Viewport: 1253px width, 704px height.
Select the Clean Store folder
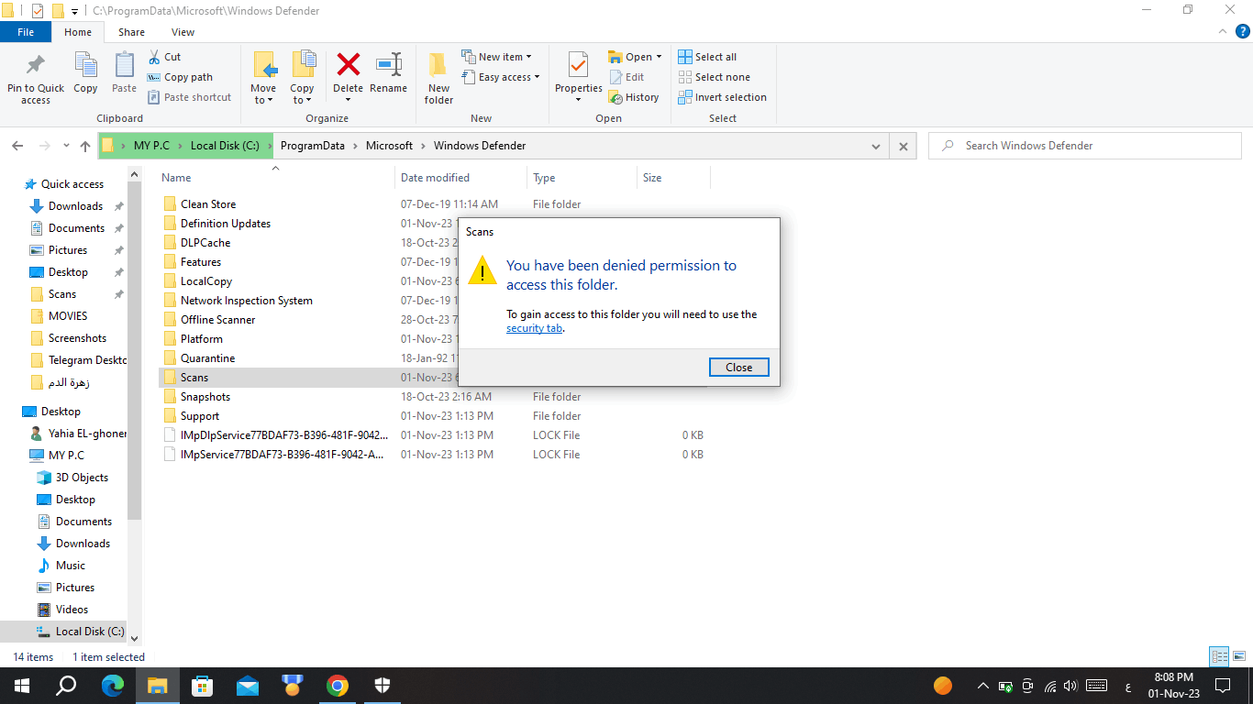(x=208, y=204)
